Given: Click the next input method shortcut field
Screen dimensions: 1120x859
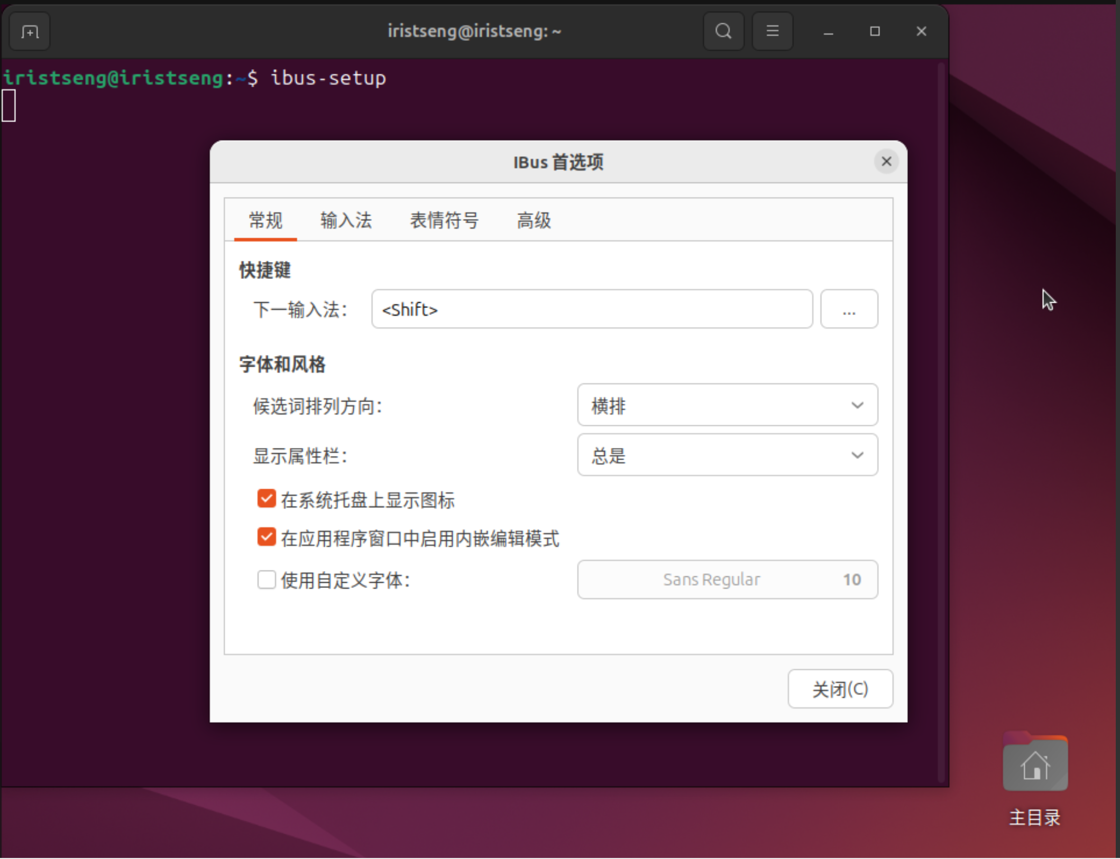Looking at the screenshot, I should [591, 309].
